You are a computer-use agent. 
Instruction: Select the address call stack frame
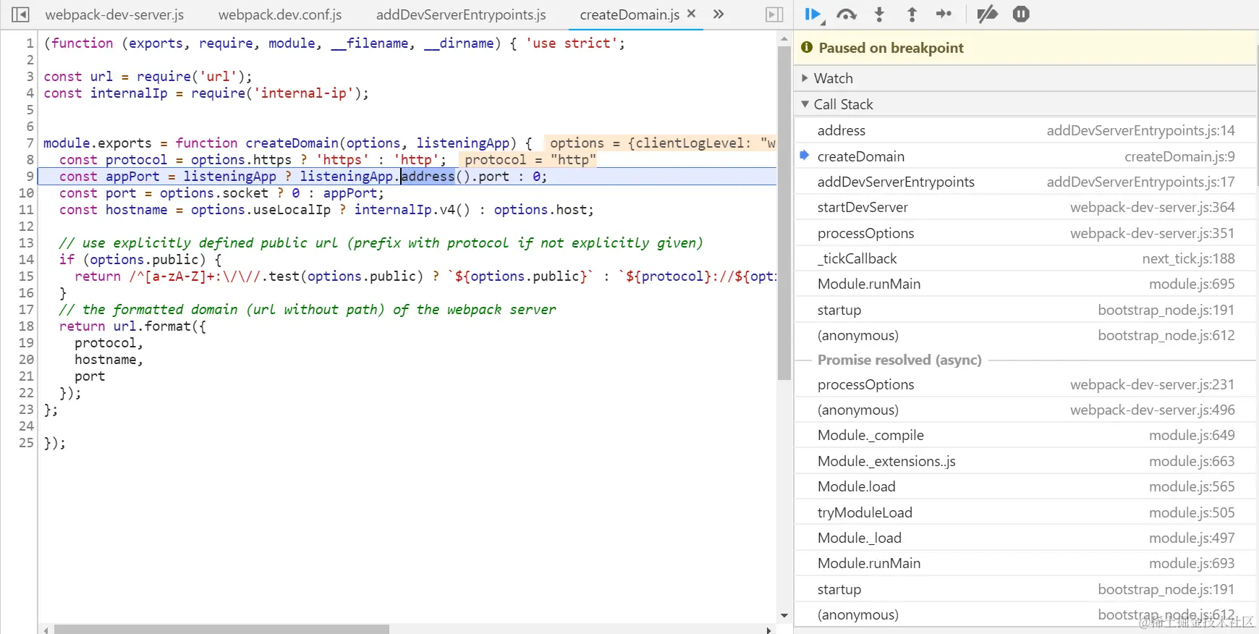[1025, 130]
